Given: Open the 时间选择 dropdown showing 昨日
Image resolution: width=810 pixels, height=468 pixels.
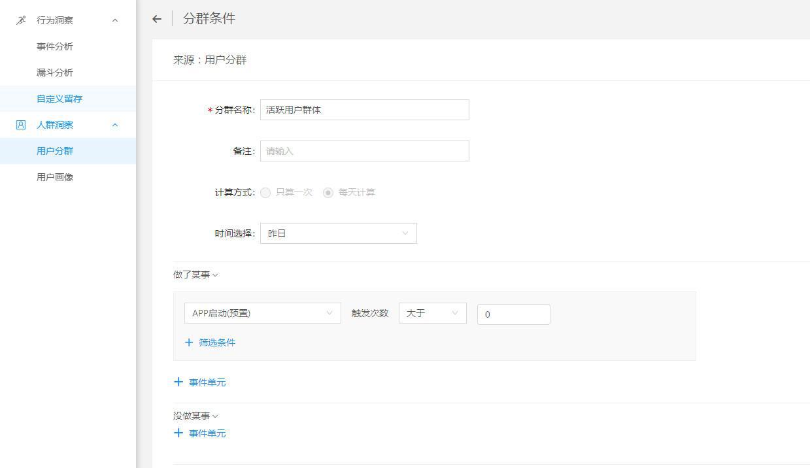Looking at the screenshot, I should click(339, 233).
